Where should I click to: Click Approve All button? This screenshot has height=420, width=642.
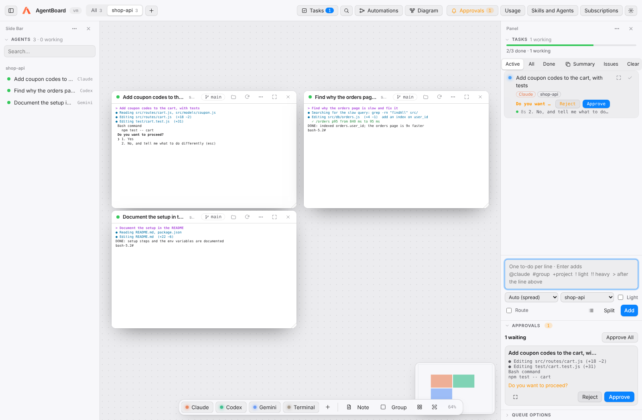(620, 338)
